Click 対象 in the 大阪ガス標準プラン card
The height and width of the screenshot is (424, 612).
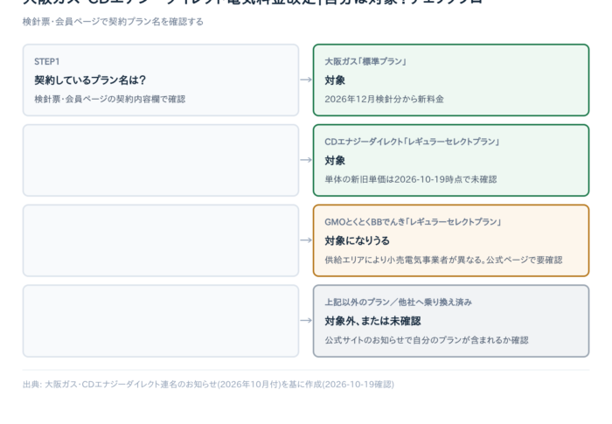tap(335, 80)
